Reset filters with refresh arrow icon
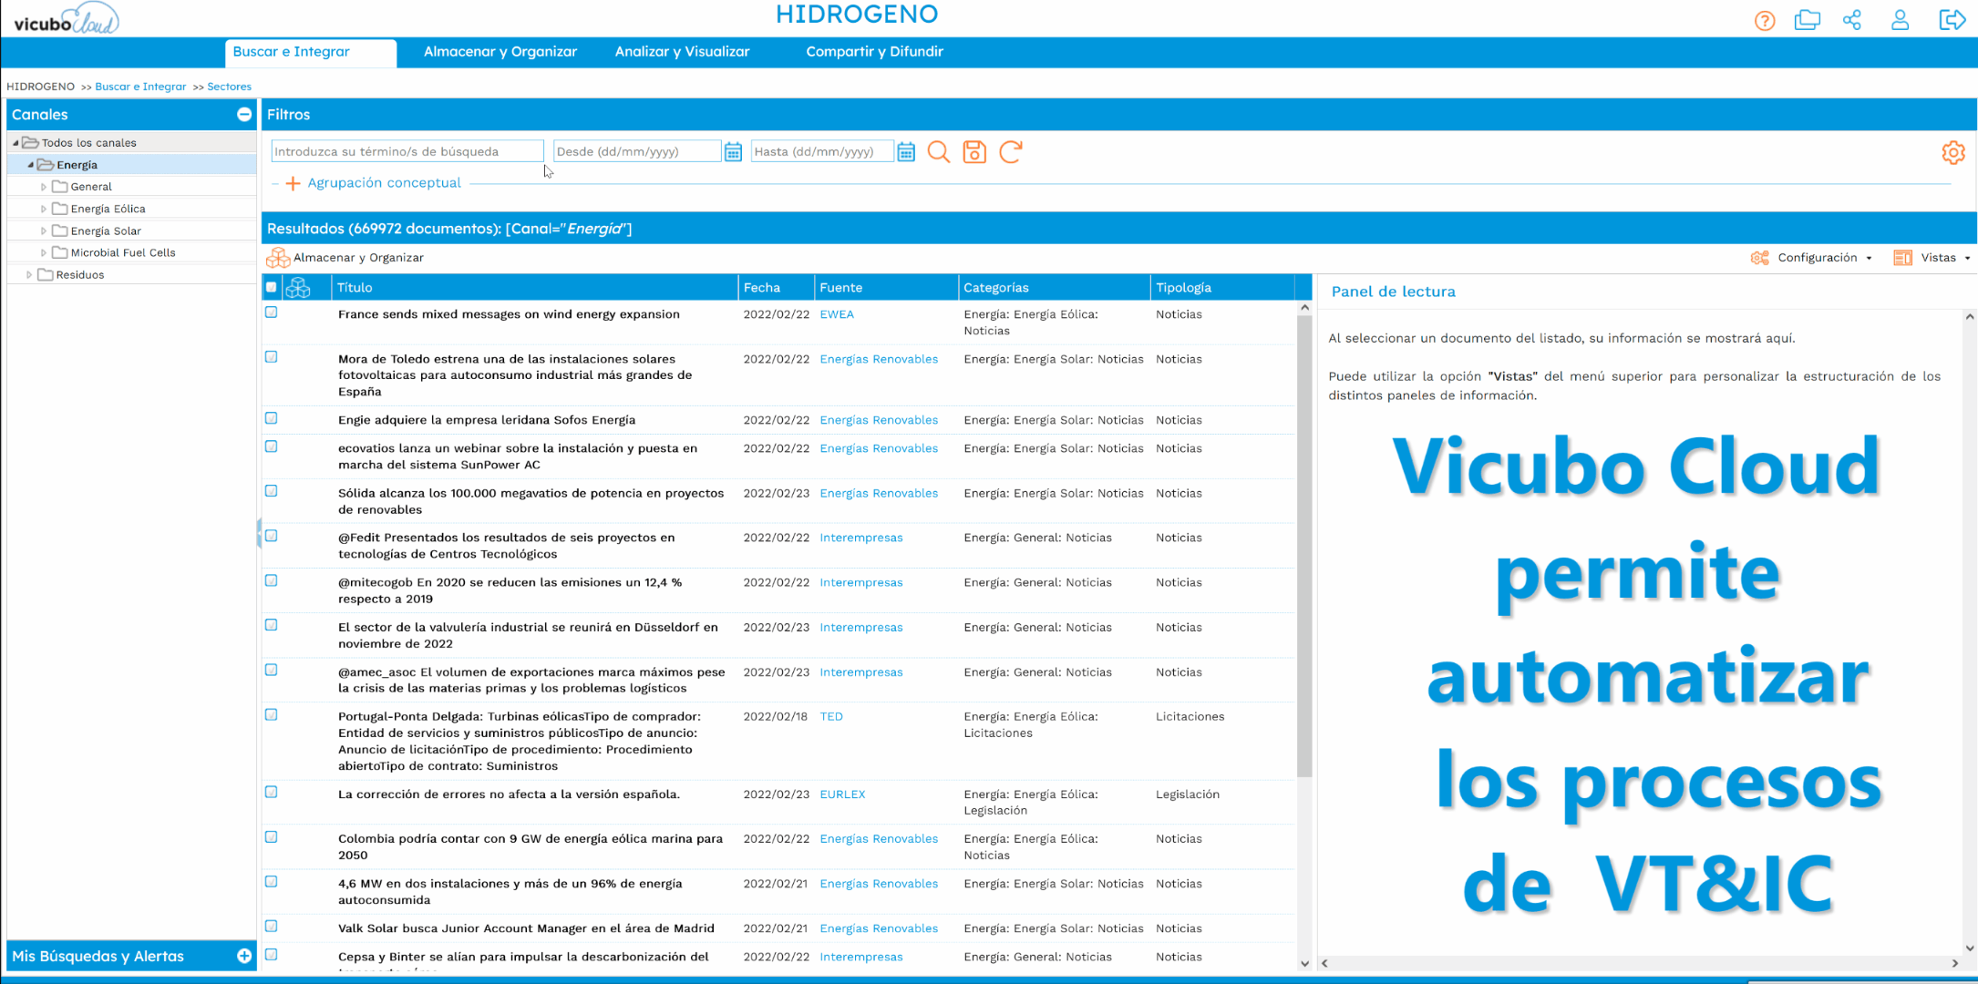The height and width of the screenshot is (984, 1978). tap(1011, 151)
